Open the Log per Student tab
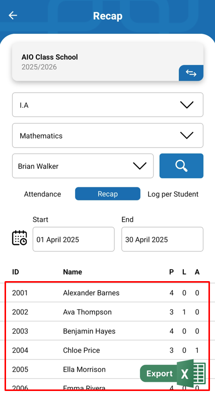Image resolution: width=215 pixels, height=395 pixels. pyautogui.click(x=173, y=194)
